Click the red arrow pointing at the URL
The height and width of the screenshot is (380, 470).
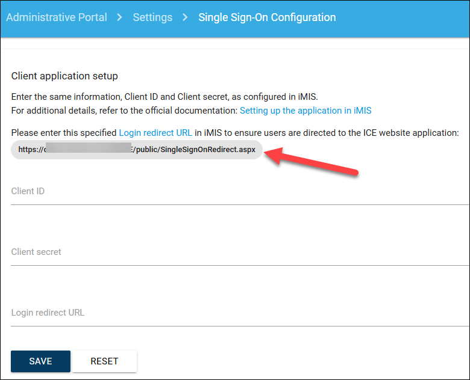tap(312, 162)
